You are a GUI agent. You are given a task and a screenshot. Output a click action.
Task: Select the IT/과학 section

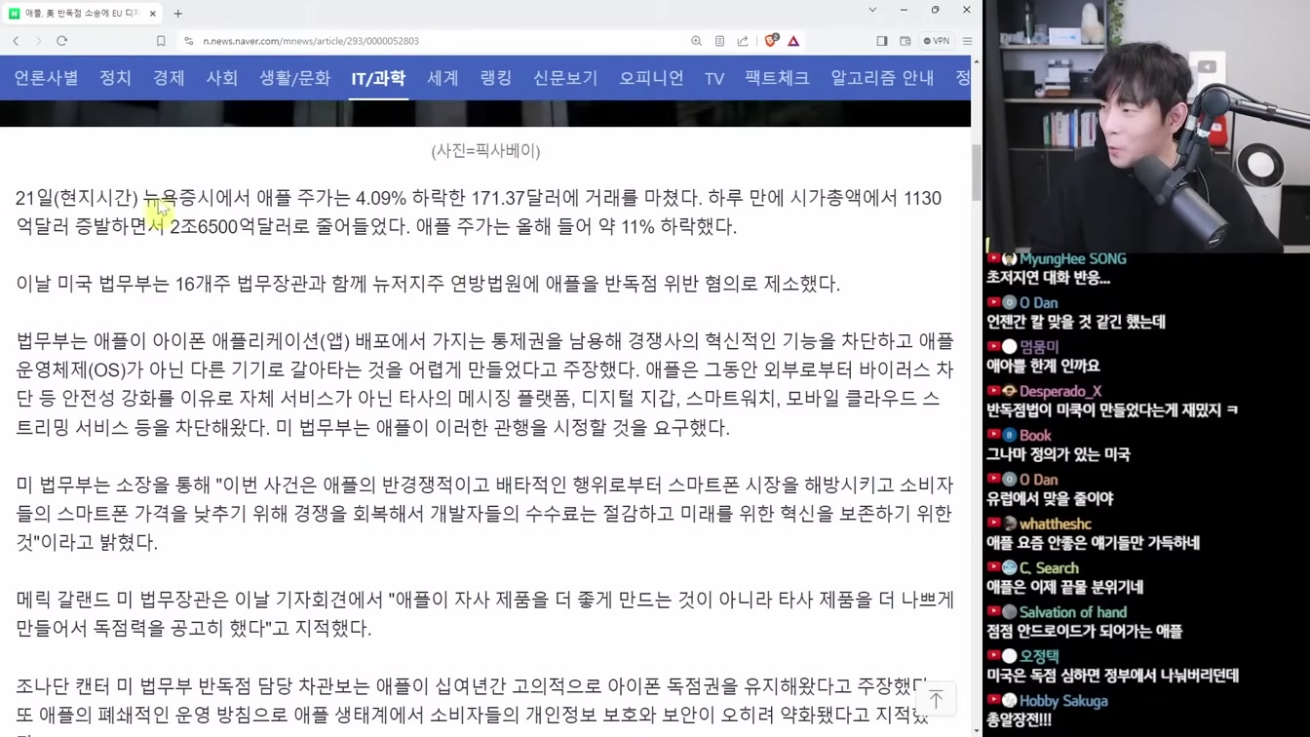tap(378, 78)
